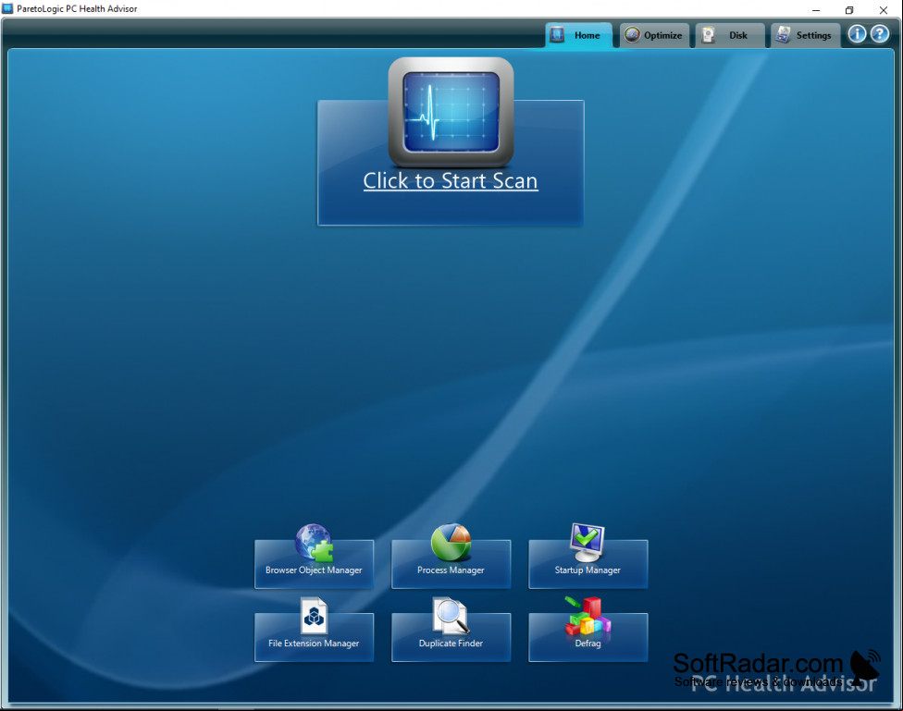The height and width of the screenshot is (711, 903).
Task: Open Process Manager label
Action: coord(451,570)
